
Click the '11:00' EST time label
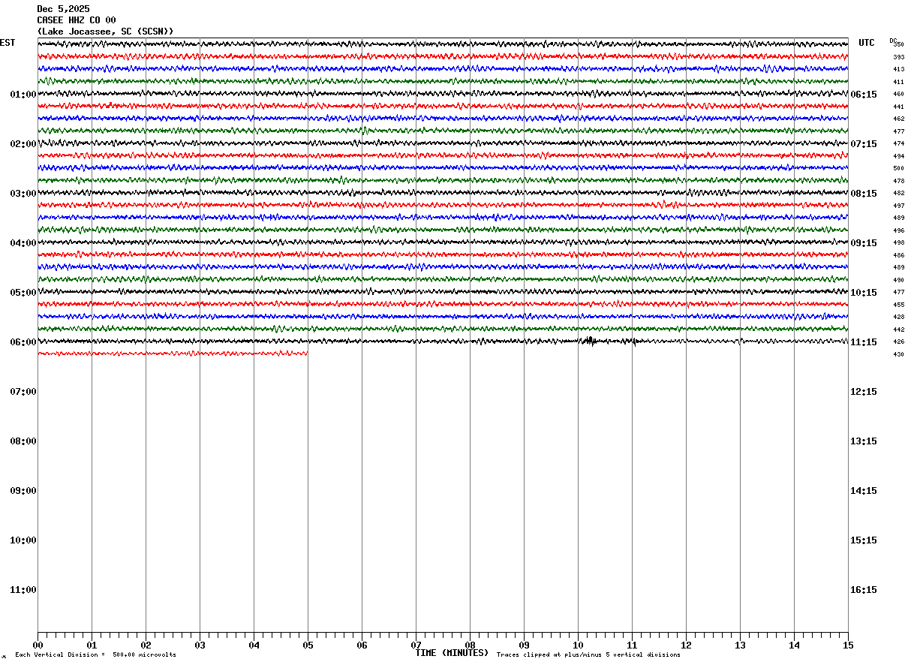pos(23,590)
